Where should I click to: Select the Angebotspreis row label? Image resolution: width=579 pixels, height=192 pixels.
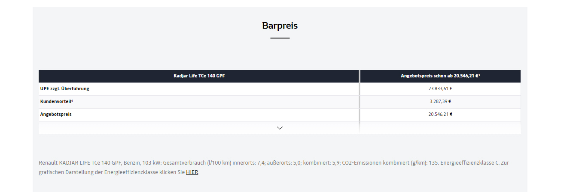[56, 114]
